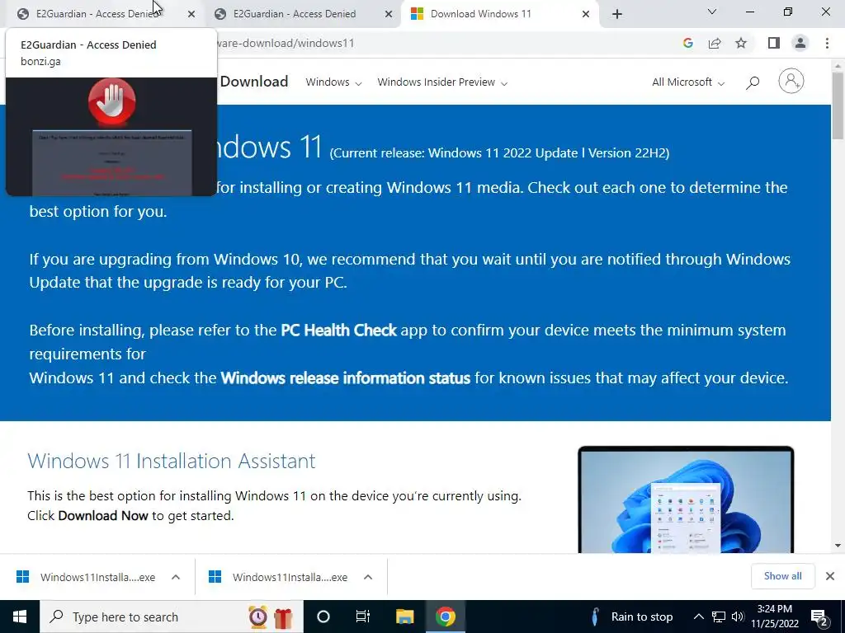The width and height of the screenshot is (845, 633).
Task: Click the address bar URL text
Action: (286, 43)
